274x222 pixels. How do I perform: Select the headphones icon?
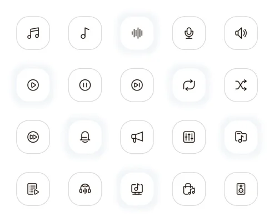[x=85, y=189]
